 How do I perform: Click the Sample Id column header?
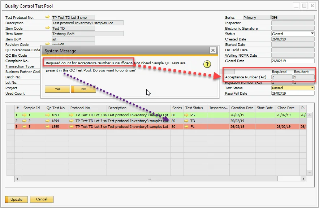click(33, 108)
